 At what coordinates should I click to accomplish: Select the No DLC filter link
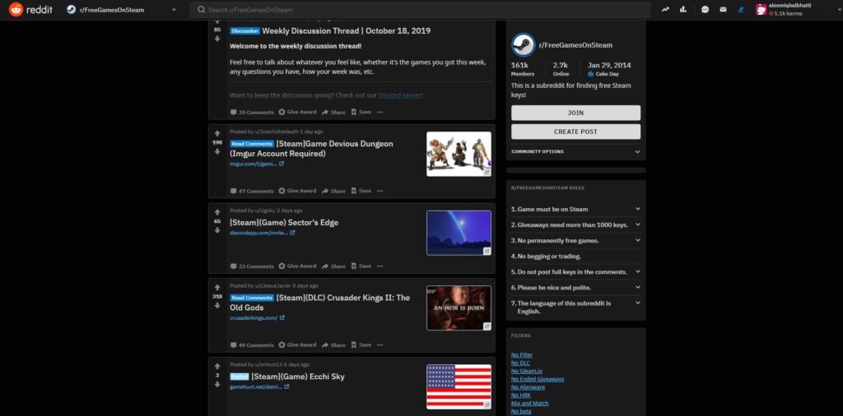click(520, 363)
